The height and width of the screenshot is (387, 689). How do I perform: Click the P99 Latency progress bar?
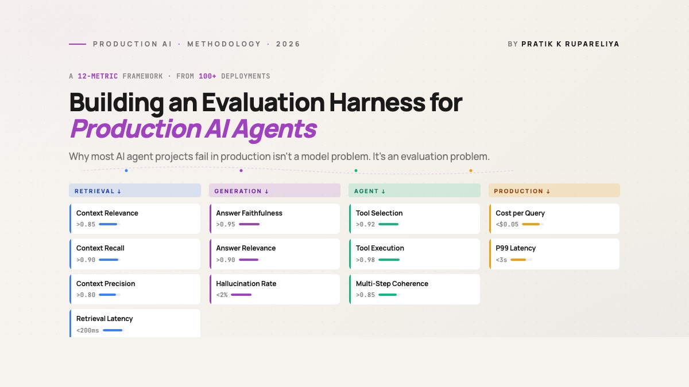click(521, 260)
